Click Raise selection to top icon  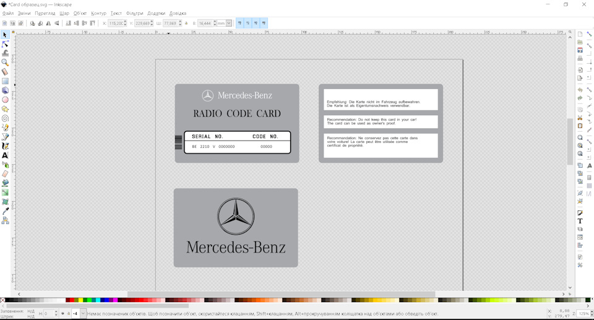pyautogui.click(x=92, y=23)
